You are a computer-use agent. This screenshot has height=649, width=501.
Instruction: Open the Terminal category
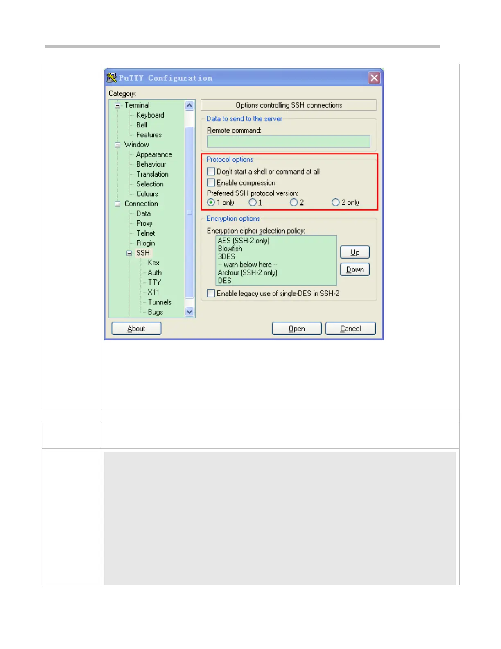[x=137, y=105]
